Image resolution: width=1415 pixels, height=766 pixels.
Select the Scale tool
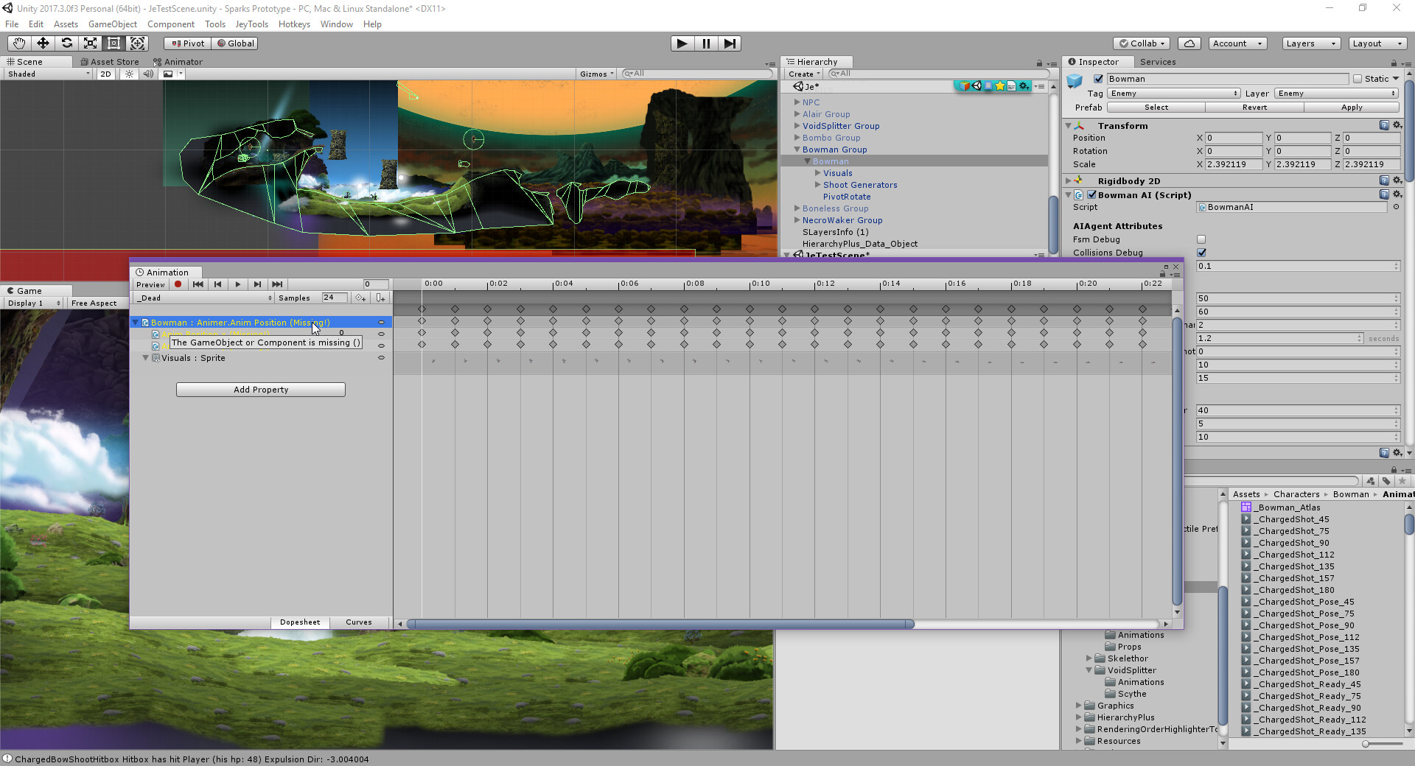pyautogui.click(x=90, y=43)
